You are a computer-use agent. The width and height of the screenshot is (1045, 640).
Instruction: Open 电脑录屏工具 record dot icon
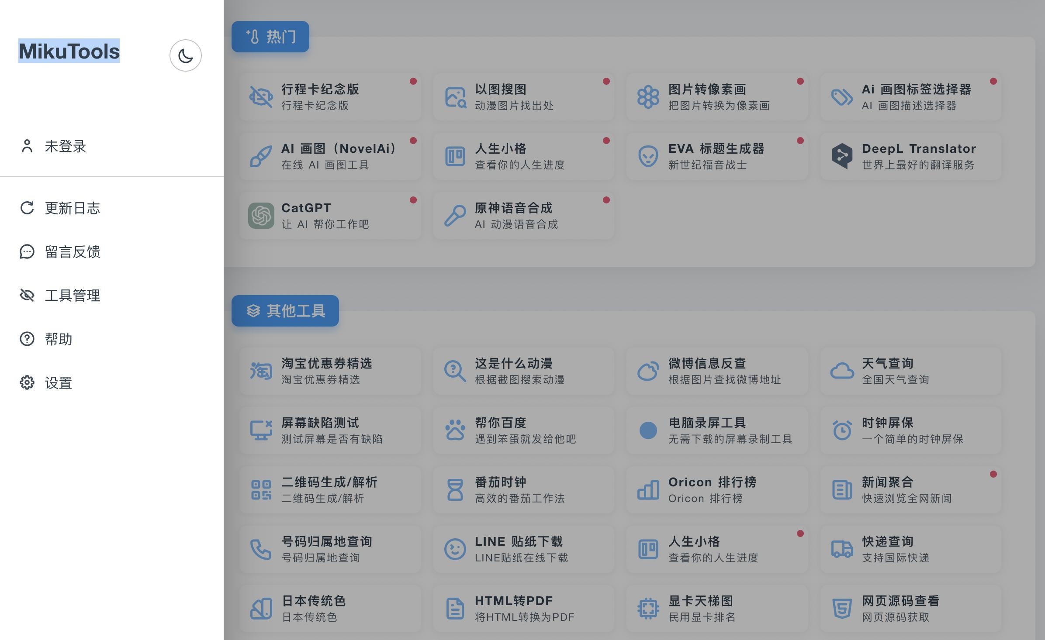coord(648,430)
